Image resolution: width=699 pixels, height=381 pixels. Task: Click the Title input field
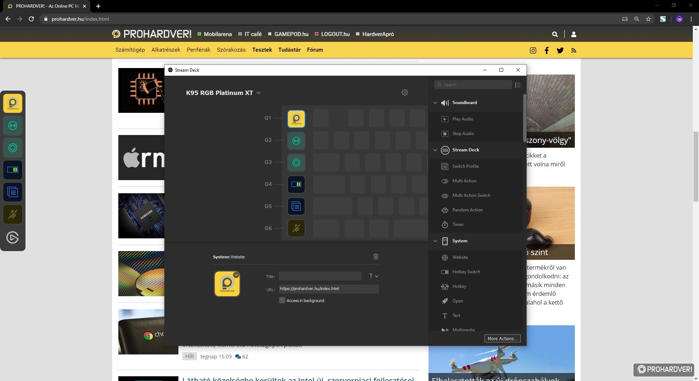pyautogui.click(x=320, y=276)
